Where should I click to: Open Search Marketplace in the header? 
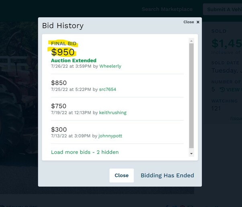point(167,9)
